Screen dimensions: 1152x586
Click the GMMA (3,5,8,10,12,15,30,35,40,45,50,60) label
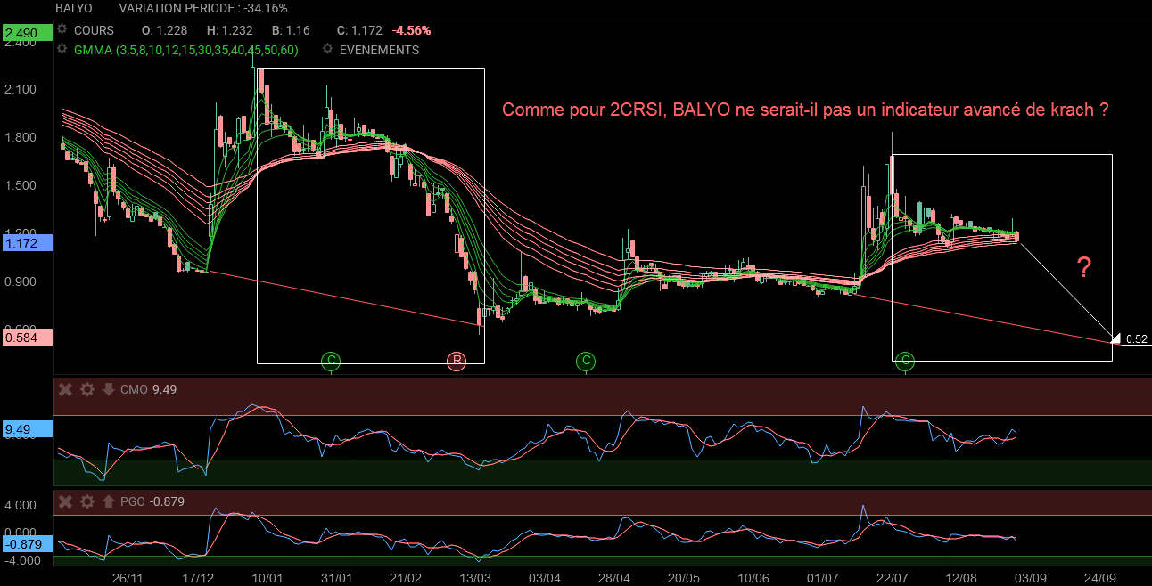point(185,50)
